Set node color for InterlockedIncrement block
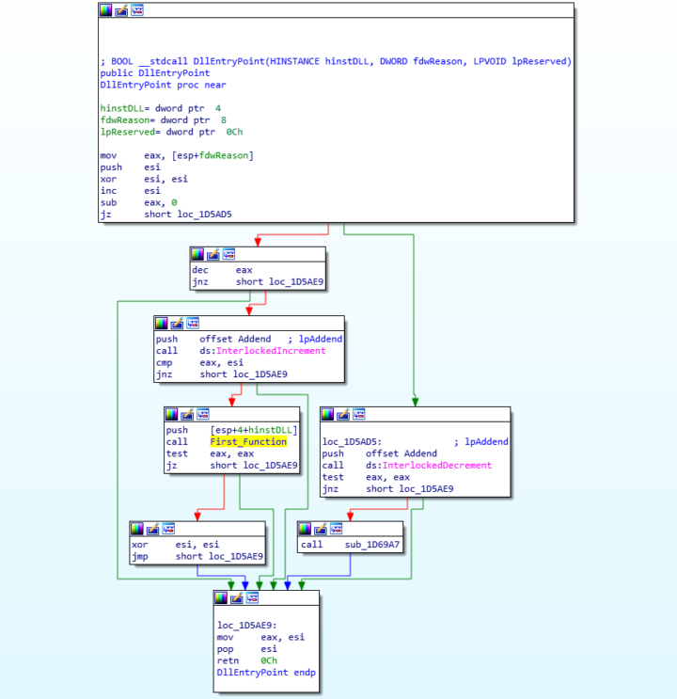Image resolution: width=677 pixels, height=699 pixels. 162,324
